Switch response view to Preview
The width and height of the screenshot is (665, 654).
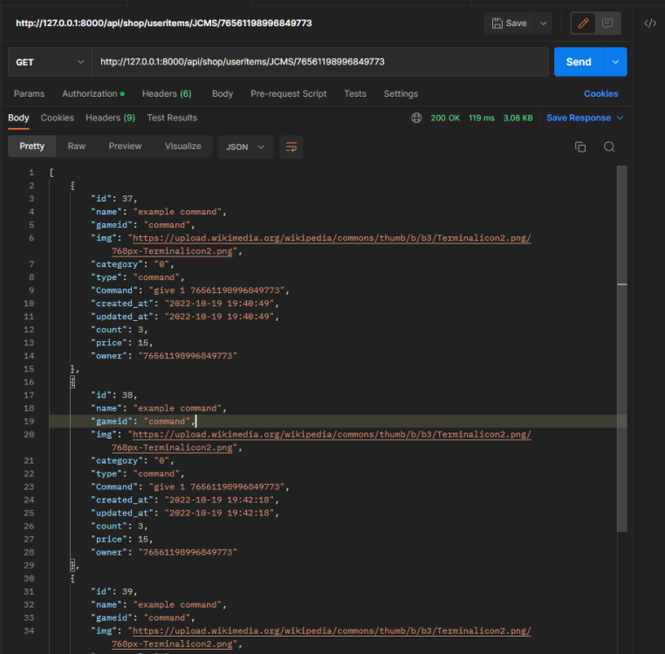coord(125,146)
